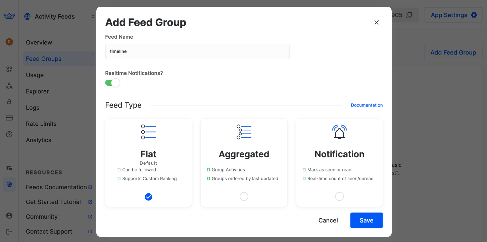Click the help question mark icon
Image resolution: width=487 pixels, height=242 pixels.
(9, 134)
